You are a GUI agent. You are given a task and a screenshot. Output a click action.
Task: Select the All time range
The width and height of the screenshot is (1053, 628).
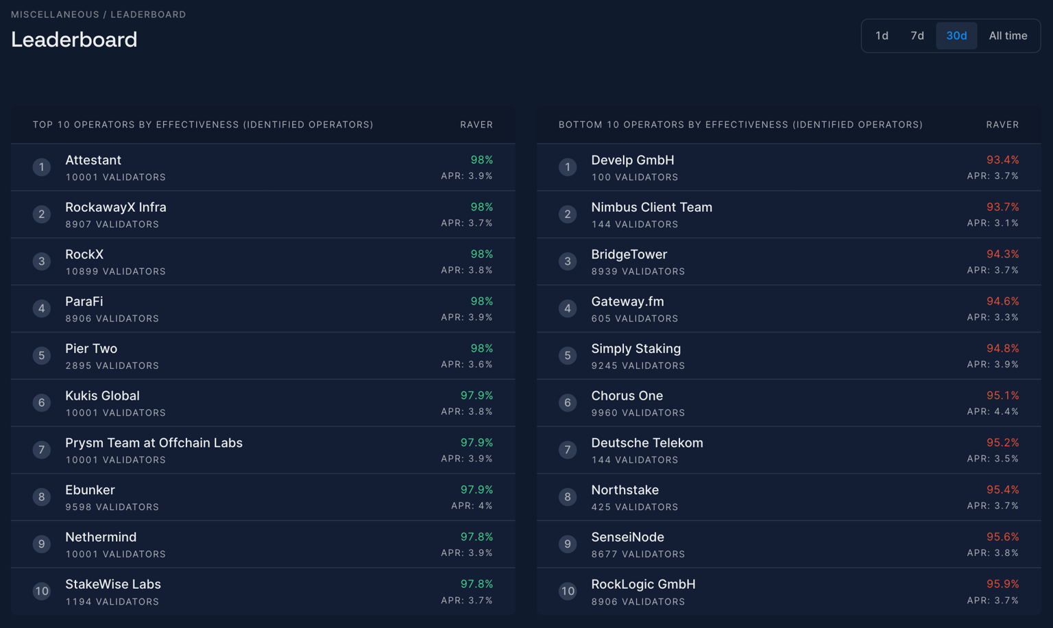pos(1008,36)
